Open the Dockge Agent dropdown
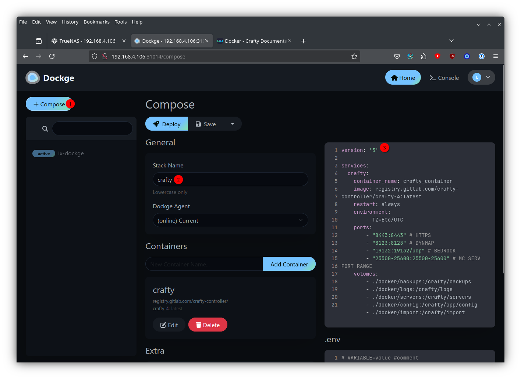521x379 pixels. (x=230, y=220)
